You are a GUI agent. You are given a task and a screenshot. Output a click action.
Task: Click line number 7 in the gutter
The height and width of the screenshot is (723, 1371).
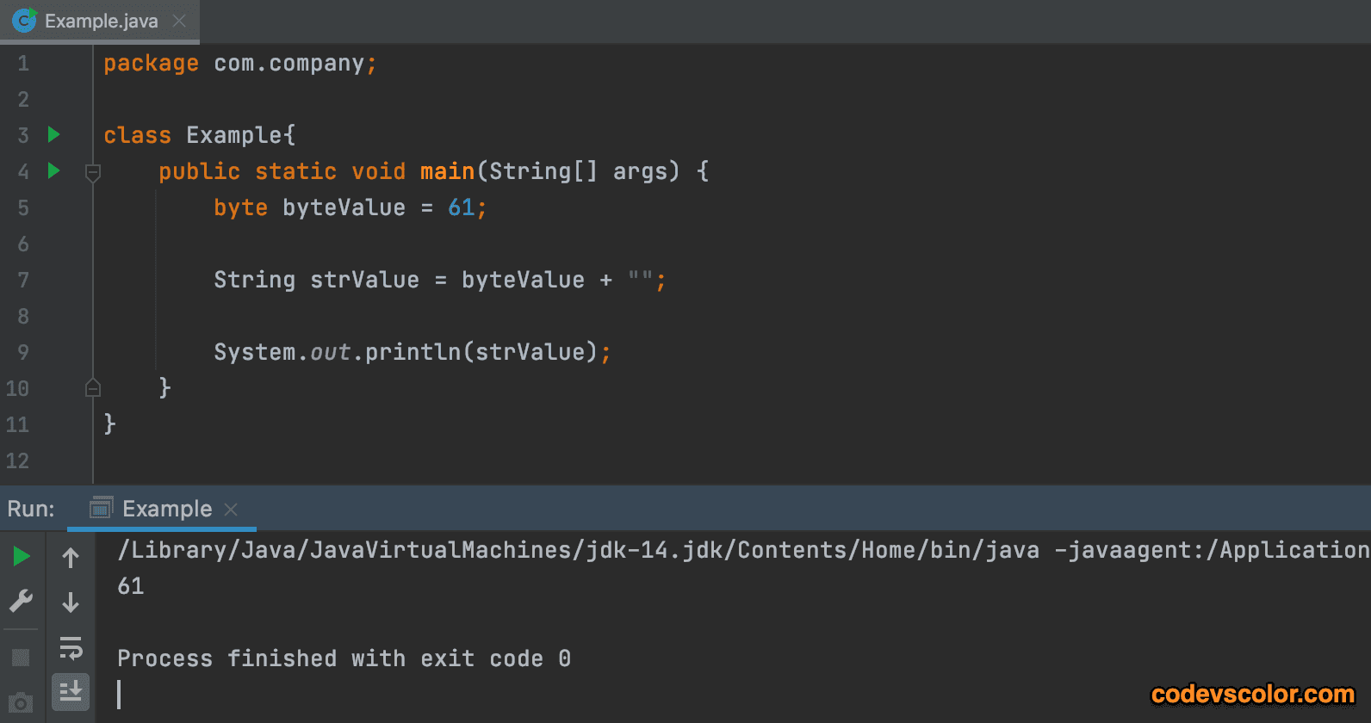(23, 281)
